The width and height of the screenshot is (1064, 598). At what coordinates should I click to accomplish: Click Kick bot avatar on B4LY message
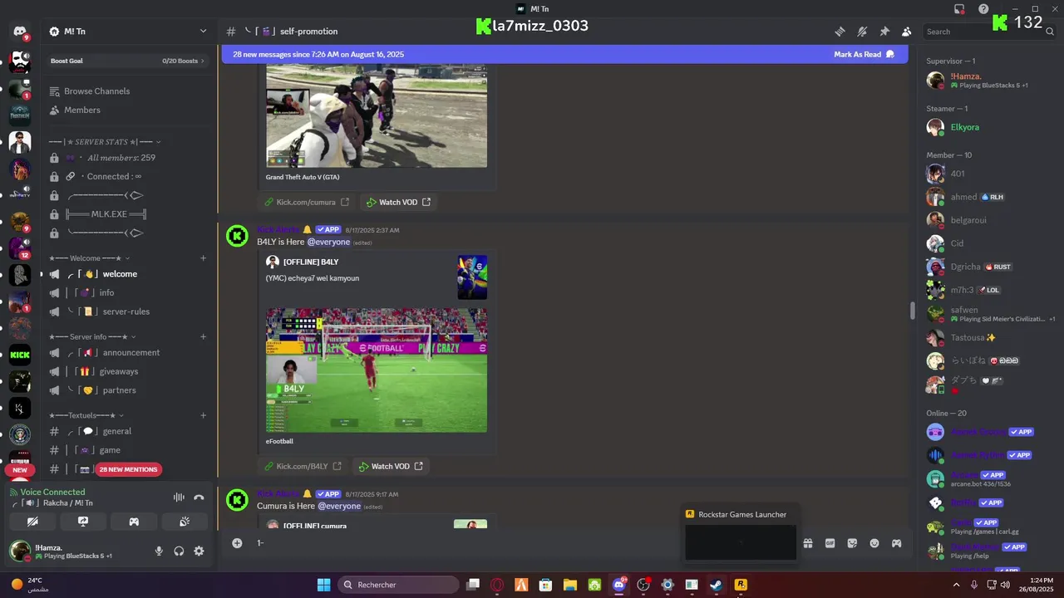237,236
